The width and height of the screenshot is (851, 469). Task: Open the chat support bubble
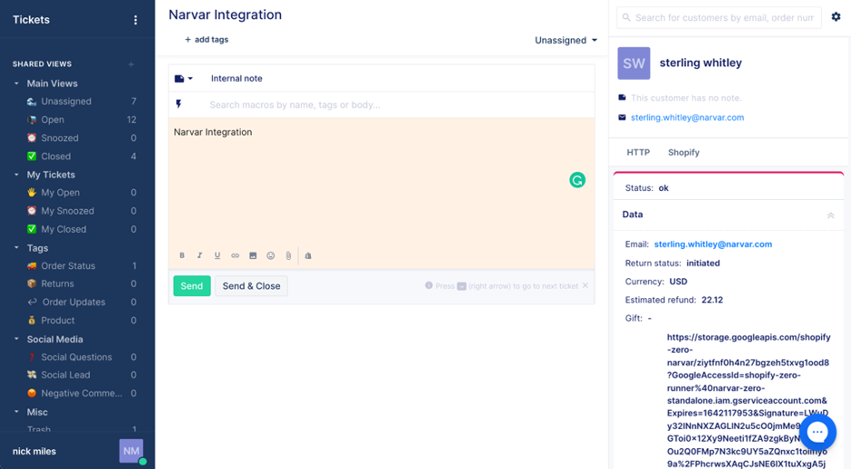tap(817, 432)
